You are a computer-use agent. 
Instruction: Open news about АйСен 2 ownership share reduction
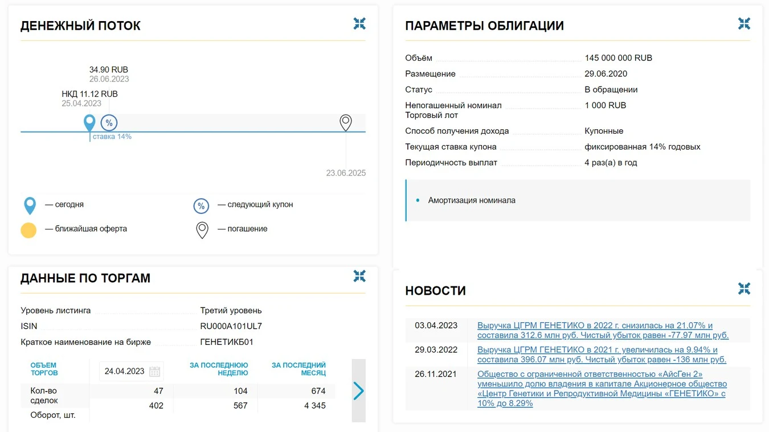pos(602,389)
